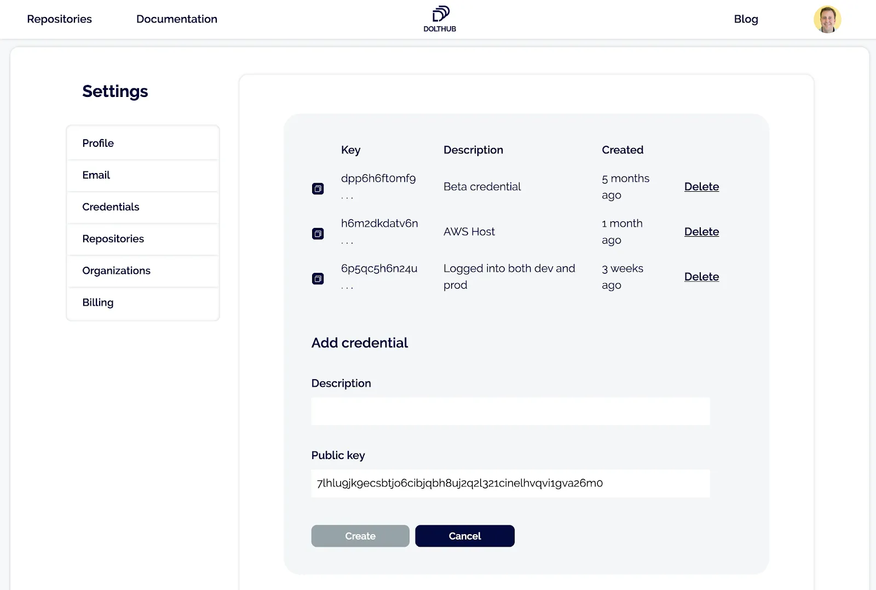Switch to the Profile settings section
The image size is (876, 590).
97,143
